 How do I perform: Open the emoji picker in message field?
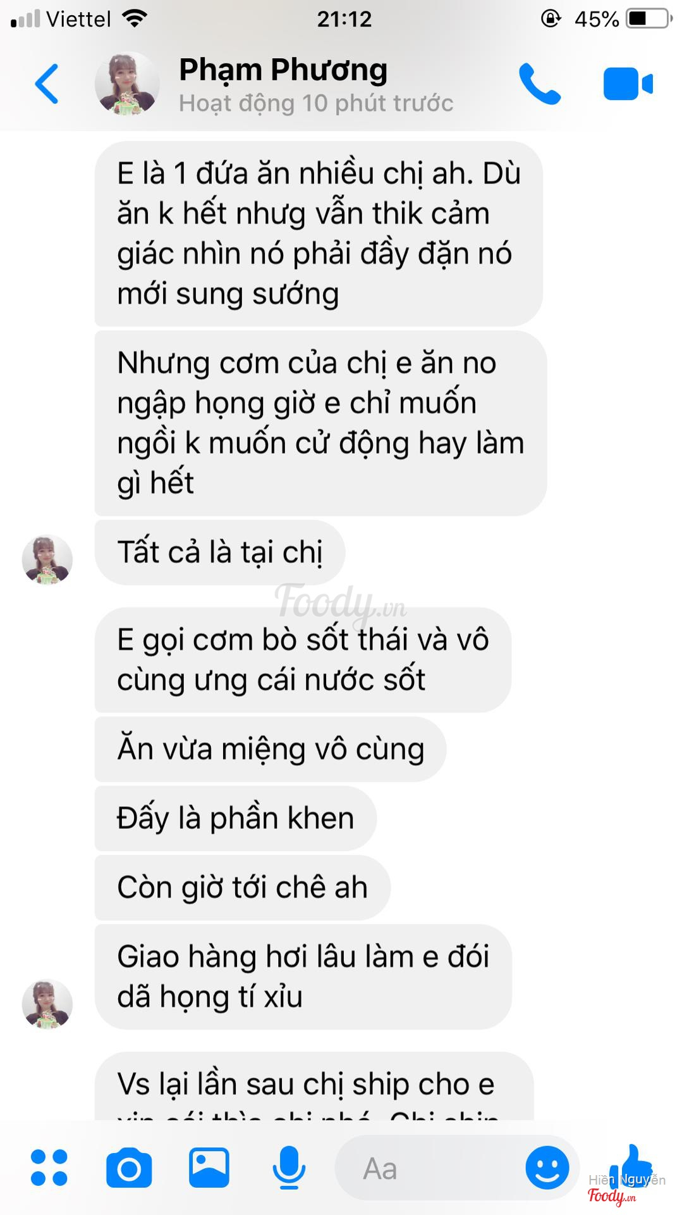tap(547, 1168)
